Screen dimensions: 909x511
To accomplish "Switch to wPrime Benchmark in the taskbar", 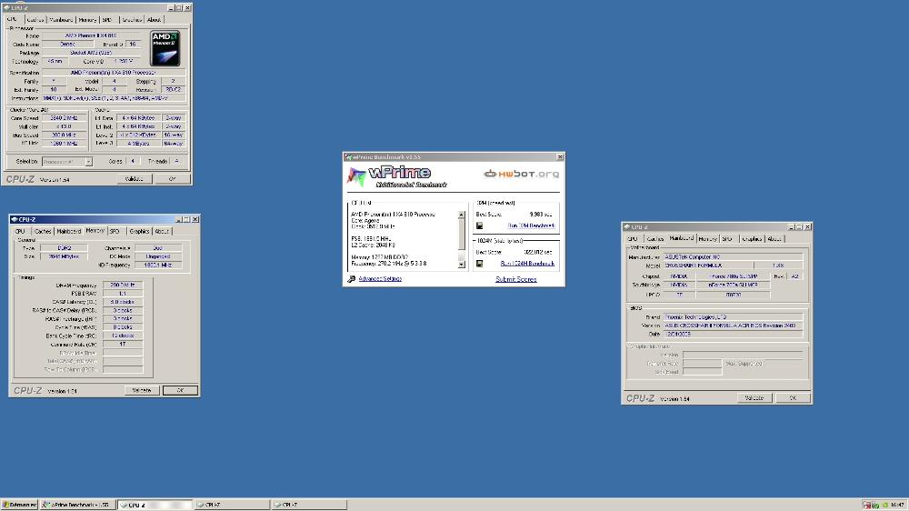I will (x=76, y=506).
